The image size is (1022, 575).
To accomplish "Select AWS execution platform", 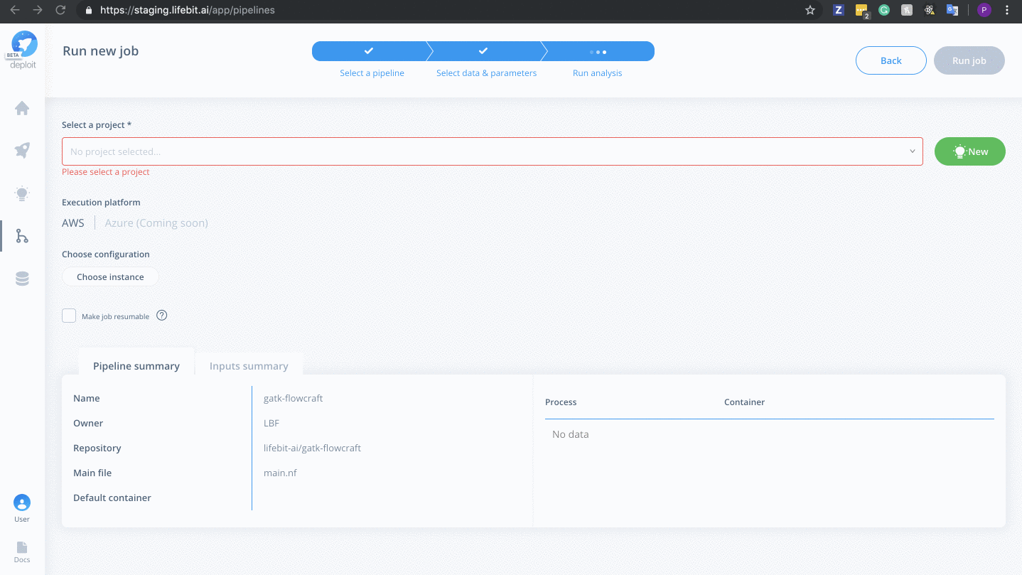I will coord(73,222).
